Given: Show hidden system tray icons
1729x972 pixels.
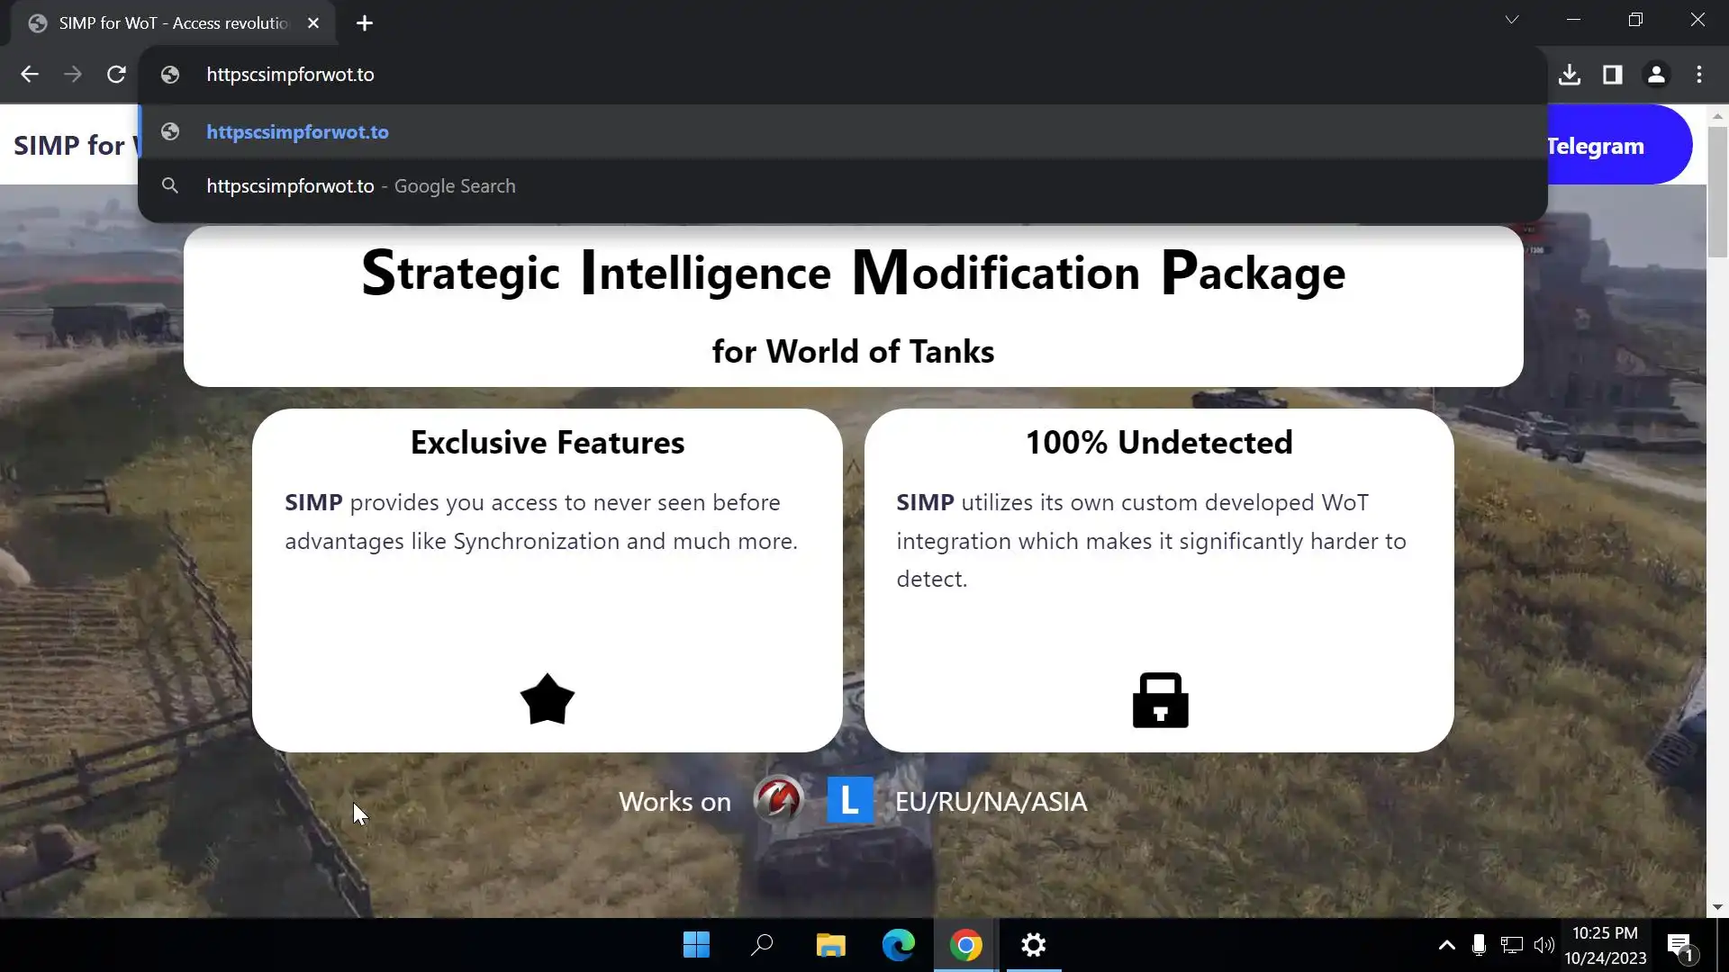Looking at the screenshot, I should pyautogui.click(x=1446, y=945).
